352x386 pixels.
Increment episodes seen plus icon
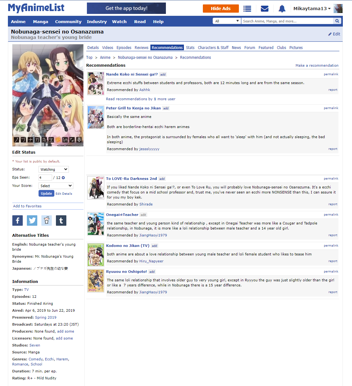(63, 178)
